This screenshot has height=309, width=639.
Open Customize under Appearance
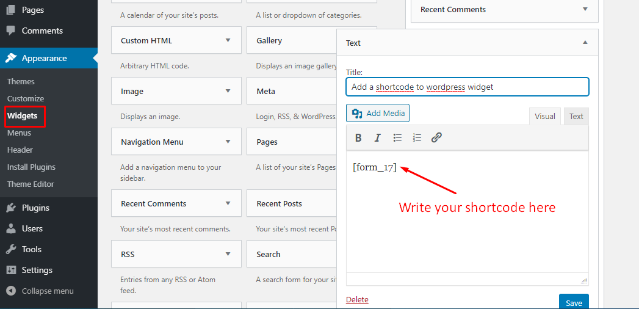tap(25, 99)
